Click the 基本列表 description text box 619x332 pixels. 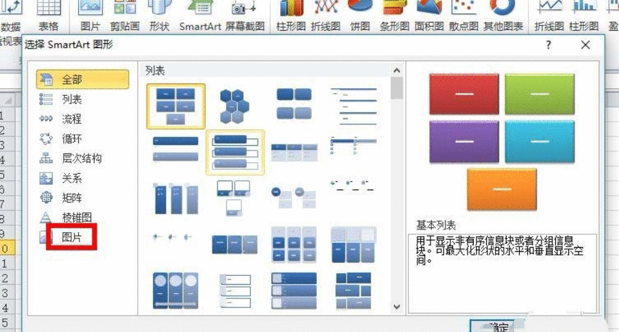click(x=502, y=273)
